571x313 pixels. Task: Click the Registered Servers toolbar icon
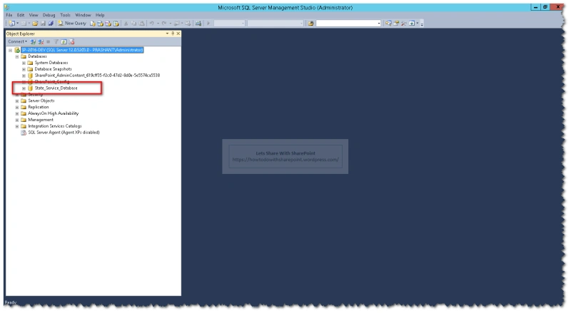point(388,24)
